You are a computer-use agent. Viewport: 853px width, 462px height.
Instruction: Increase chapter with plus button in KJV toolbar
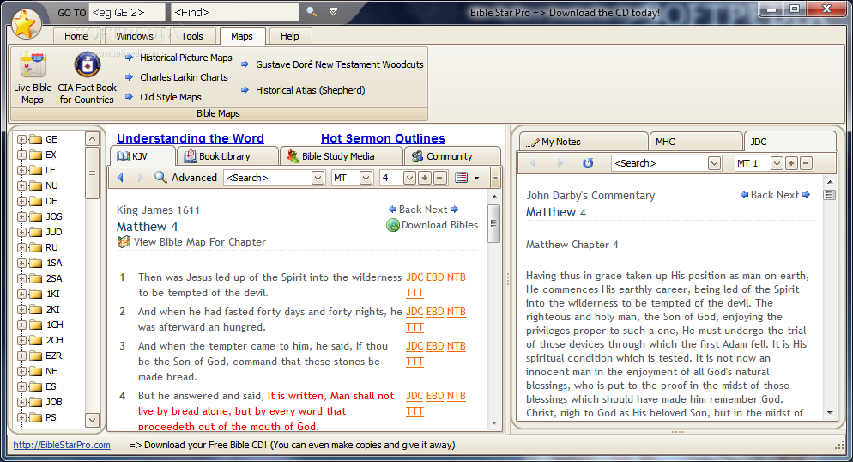tap(424, 178)
